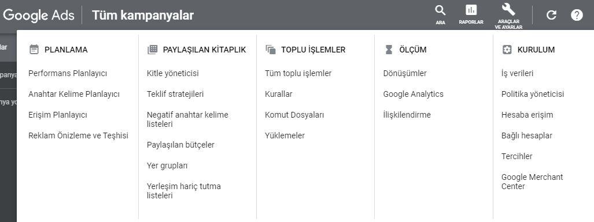
Task: Open Dönüşümler under Ölçüm
Action: click(405, 73)
